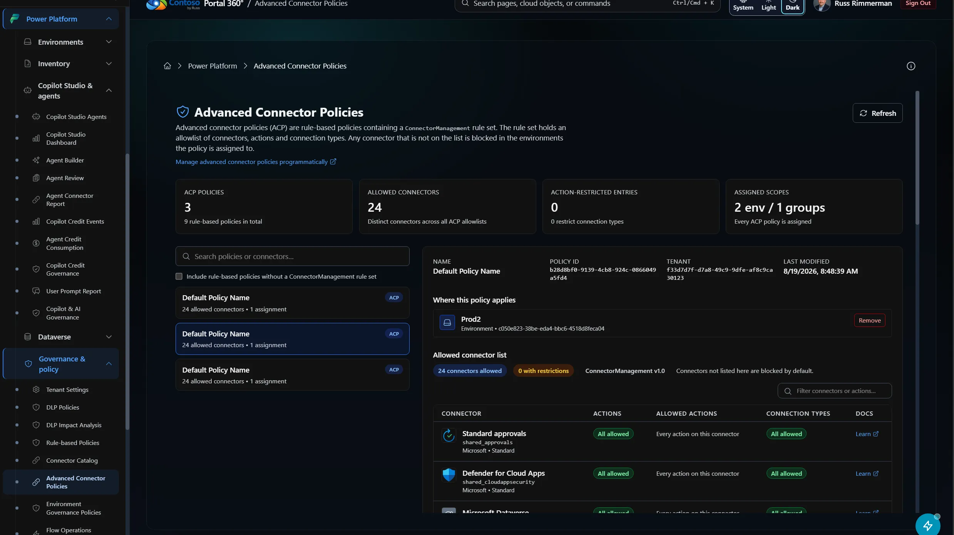
Task: Click the Prod2 environment icon
Action: click(x=447, y=323)
